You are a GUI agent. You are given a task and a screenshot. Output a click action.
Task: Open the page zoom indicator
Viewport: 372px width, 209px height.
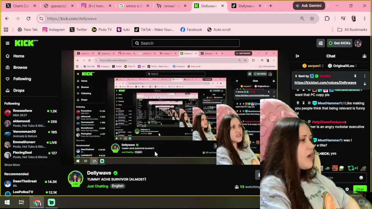pyautogui.click(x=302, y=19)
